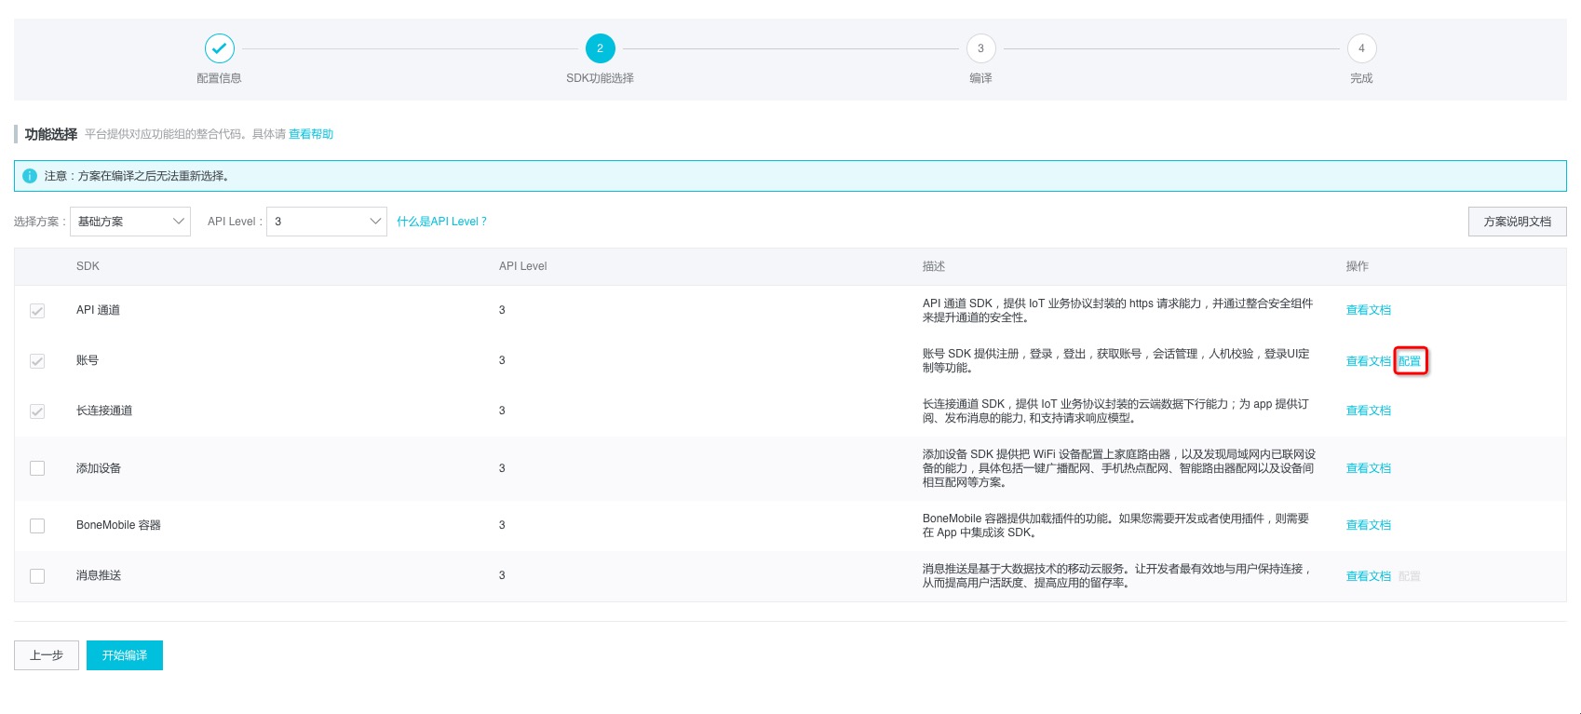Click the SDK column header

(x=88, y=266)
